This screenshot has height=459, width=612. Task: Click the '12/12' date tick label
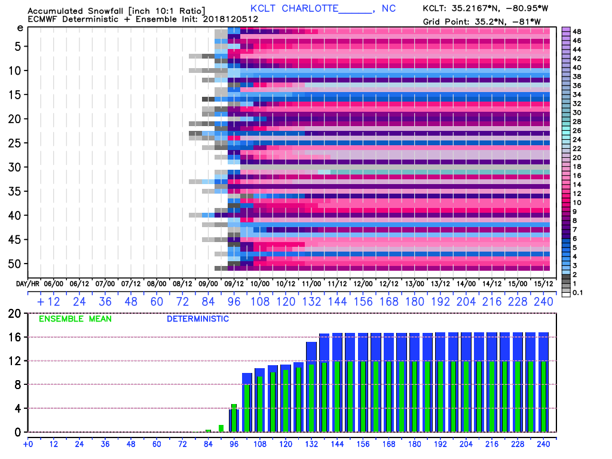[388, 284]
